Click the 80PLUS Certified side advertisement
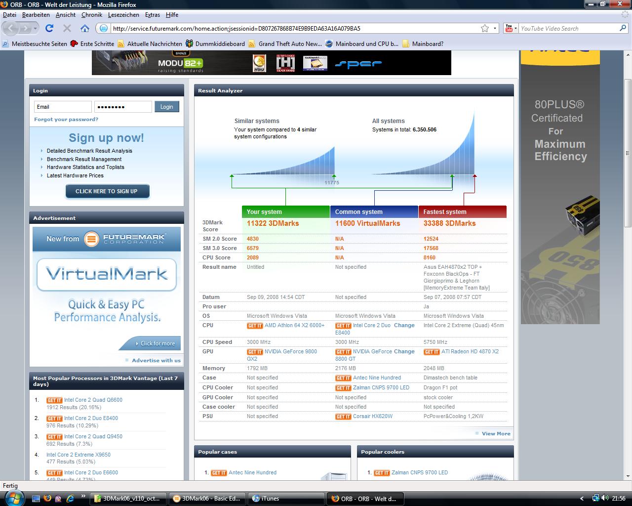Image resolution: width=632 pixels, height=506 pixels. (x=560, y=188)
